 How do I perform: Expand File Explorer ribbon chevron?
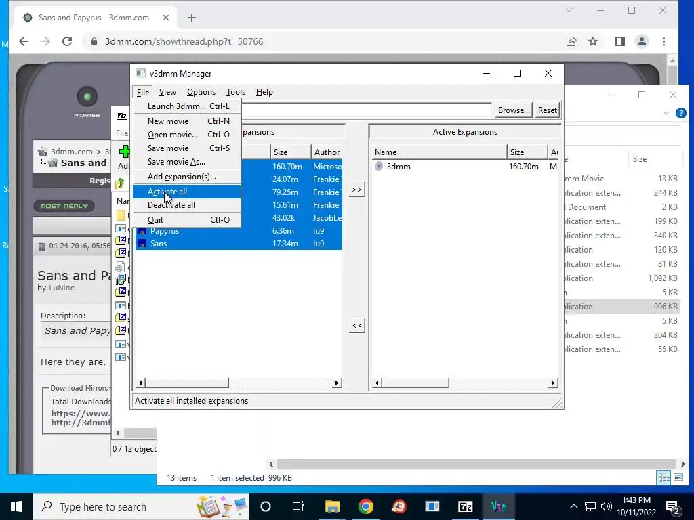pyautogui.click(x=666, y=113)
